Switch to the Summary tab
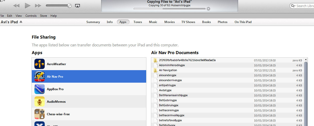Viewport: 314px width, 126px height. click(93, 22)
